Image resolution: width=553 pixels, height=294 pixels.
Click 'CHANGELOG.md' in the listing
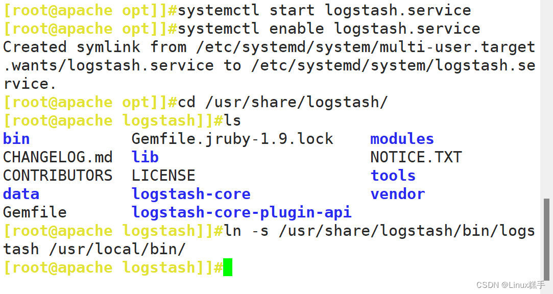[x=58, y=157]
